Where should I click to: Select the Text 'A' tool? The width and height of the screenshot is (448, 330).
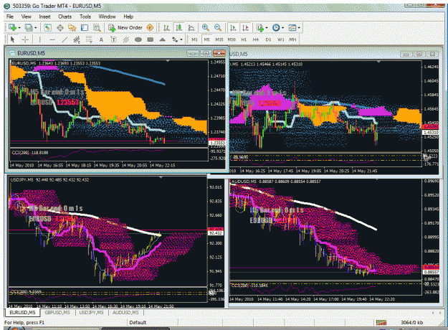click(x=101, y=39)
